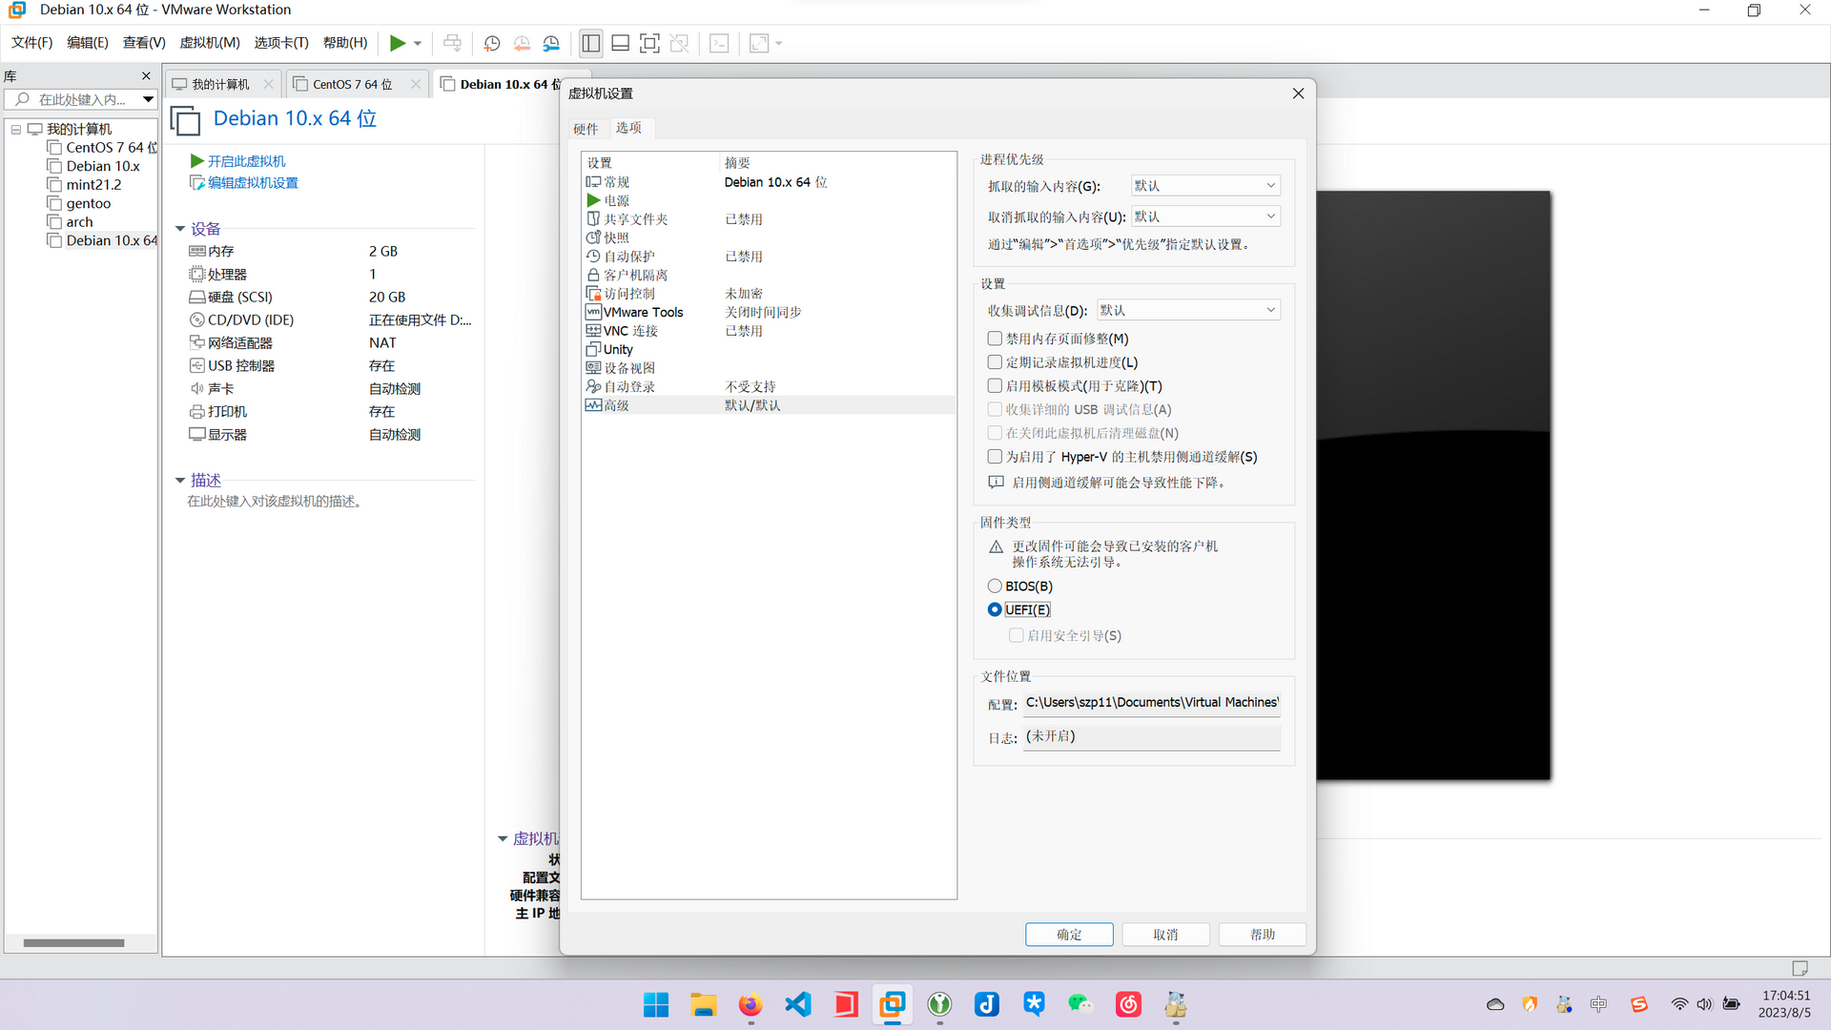Click the Unity mode toolbar icon
This screenshot has width=1831, height=1030.
coord(679,43)
